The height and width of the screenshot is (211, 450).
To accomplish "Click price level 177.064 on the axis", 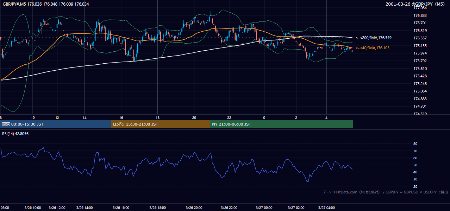I will (420, 8).
